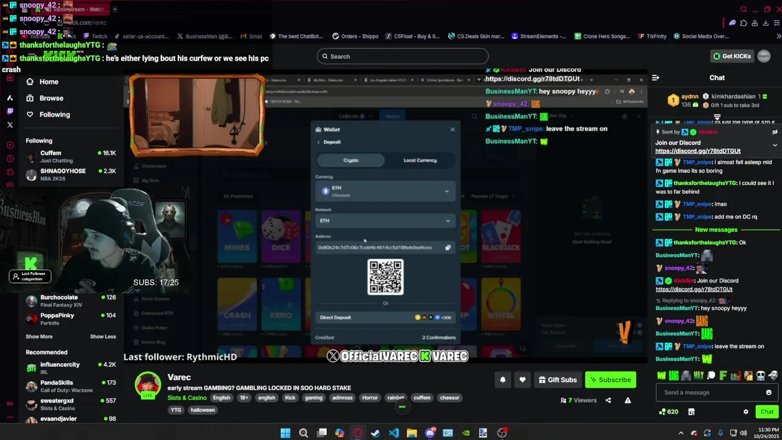Open the ETH currency dropdown
This screenshot has width=782, height=440.
386,191
